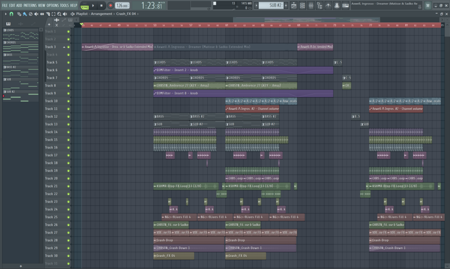The image size is (450, 269).
Task: Click the timeline ruler at bar 65
Action: click(262, 25)
